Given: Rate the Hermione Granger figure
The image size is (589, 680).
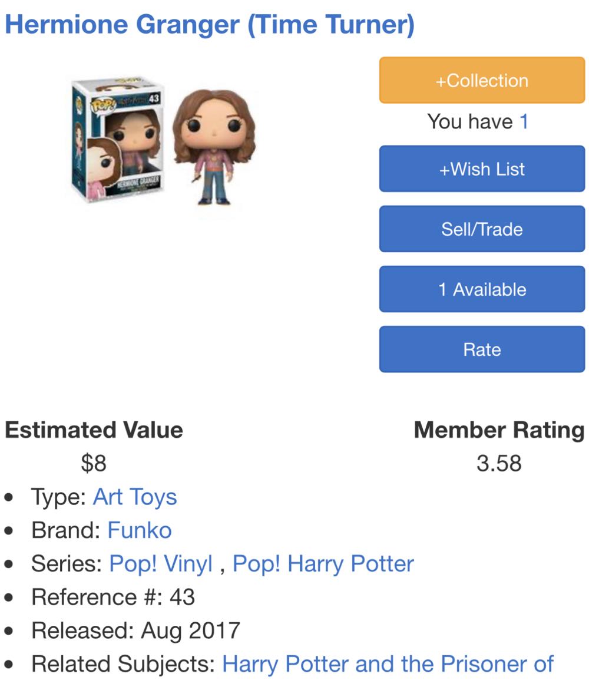Looking at the screenshot, I should tap(481, 349).
